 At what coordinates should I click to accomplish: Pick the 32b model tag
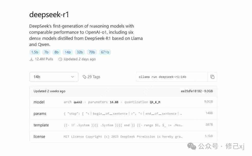point(80,52)
